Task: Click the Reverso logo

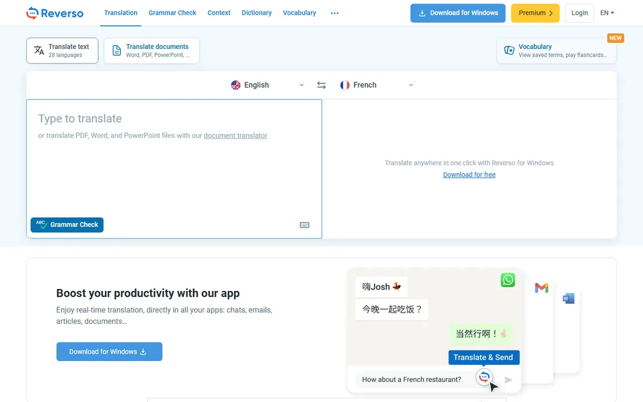Action: tap(54, 13)
